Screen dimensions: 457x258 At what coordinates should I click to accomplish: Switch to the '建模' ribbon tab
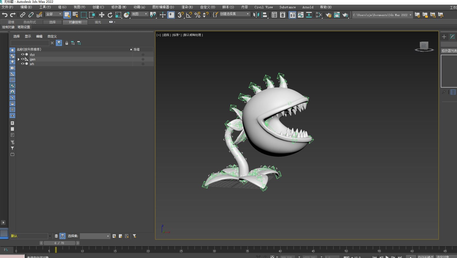tap(11, 22)
